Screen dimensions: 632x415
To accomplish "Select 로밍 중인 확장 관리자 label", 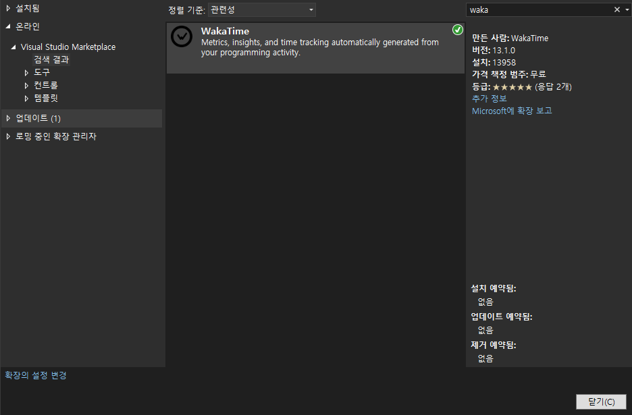I will (56, 136).
